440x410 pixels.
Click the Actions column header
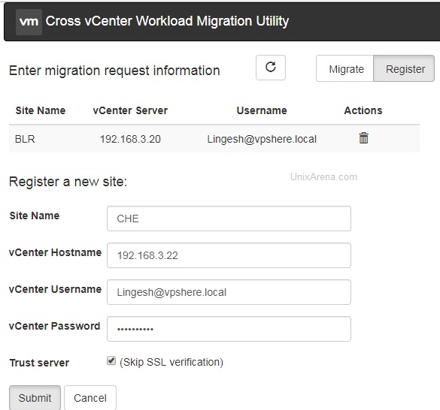(363, 110)
